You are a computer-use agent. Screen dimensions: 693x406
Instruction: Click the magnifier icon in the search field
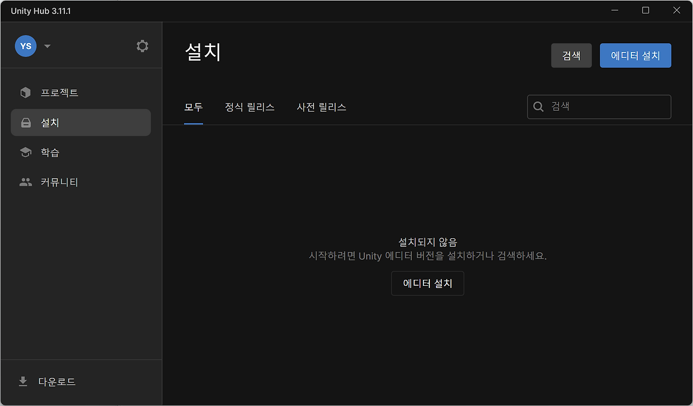[538, 107]
